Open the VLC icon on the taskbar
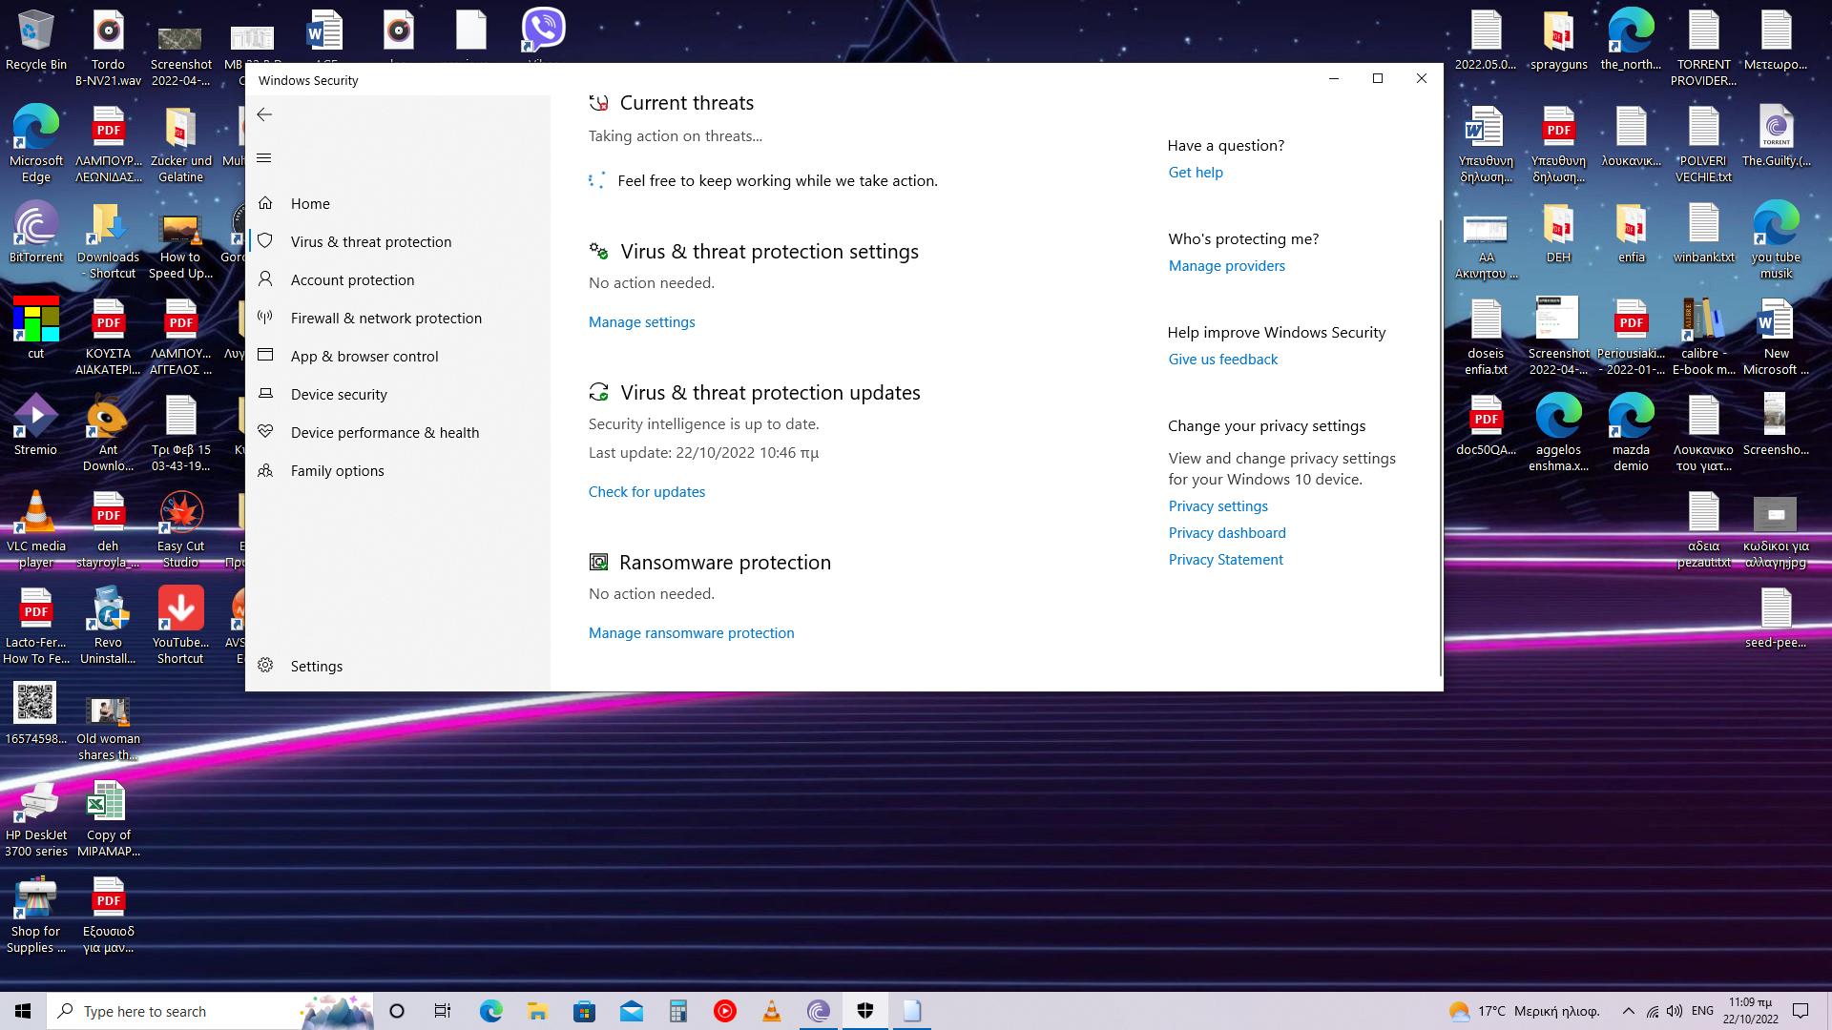Screen dimensions: 1832x1030 tap(771, 1011)
